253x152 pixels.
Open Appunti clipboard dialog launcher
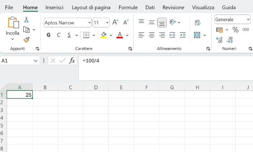pyautogui.click(x=37, y=49)
